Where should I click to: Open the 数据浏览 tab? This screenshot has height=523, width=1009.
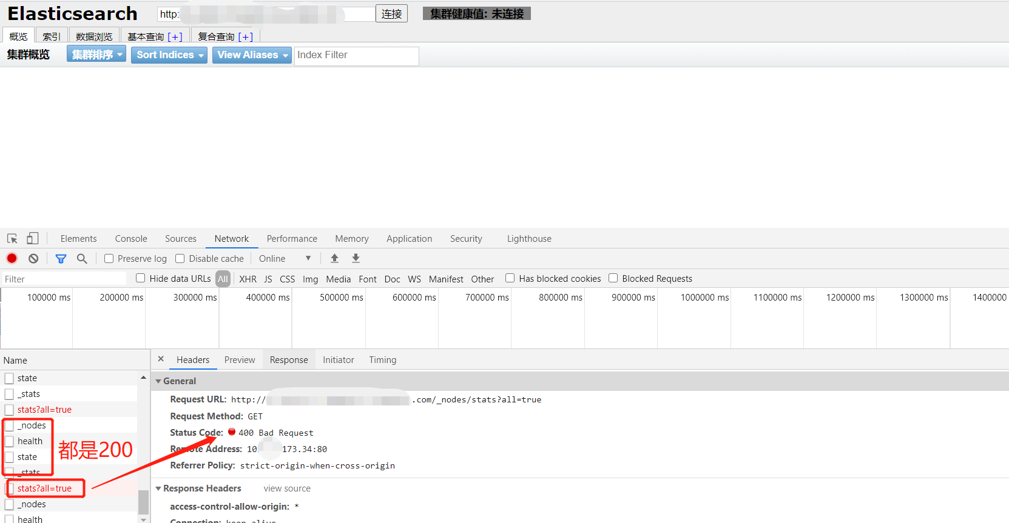pyautogui.click(x=94, y=36)
